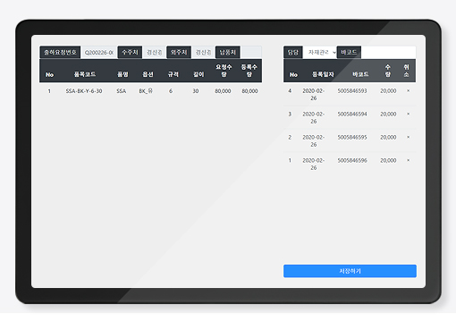Click the BK_유 option cell
The image size is (456, 322).
point(146,91)
